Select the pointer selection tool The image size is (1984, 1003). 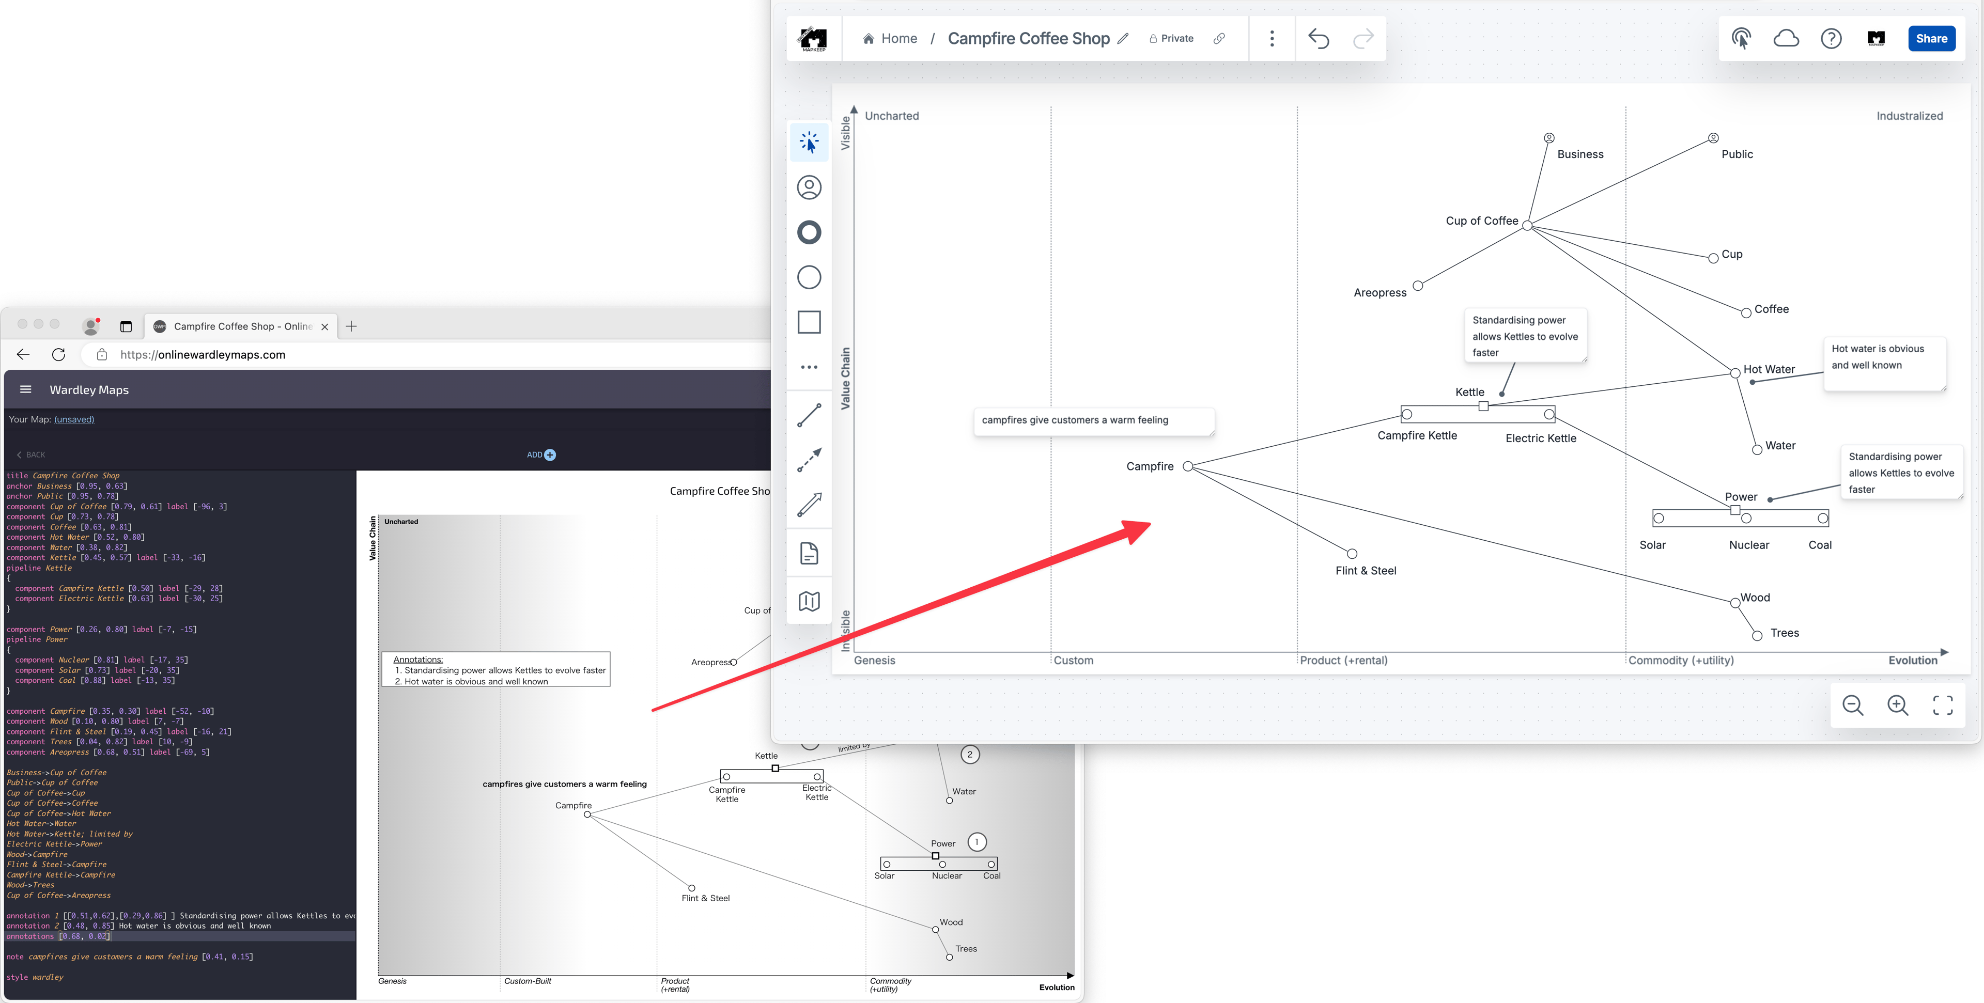[809, 143]
